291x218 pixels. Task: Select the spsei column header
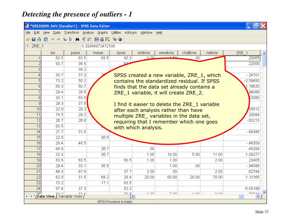pos(121,53)
